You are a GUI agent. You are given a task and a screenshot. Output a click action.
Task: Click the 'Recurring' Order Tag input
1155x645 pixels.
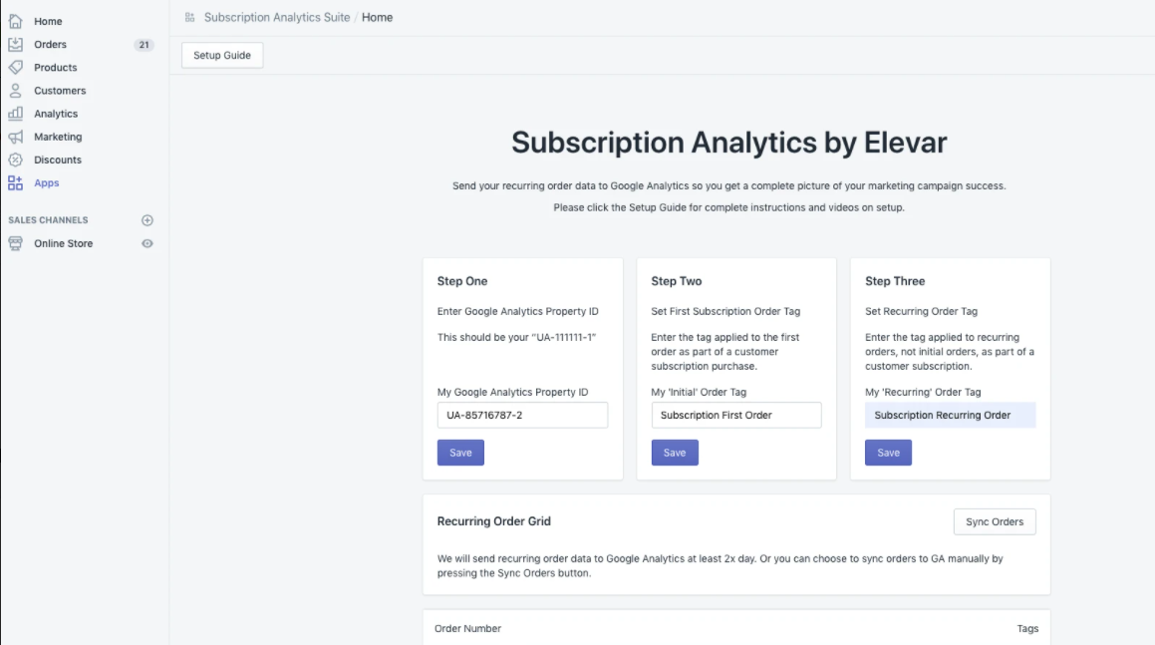click(x=950, y=416)
